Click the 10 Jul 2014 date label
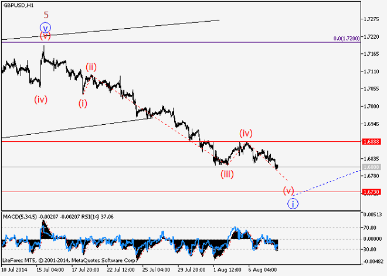 14,270
